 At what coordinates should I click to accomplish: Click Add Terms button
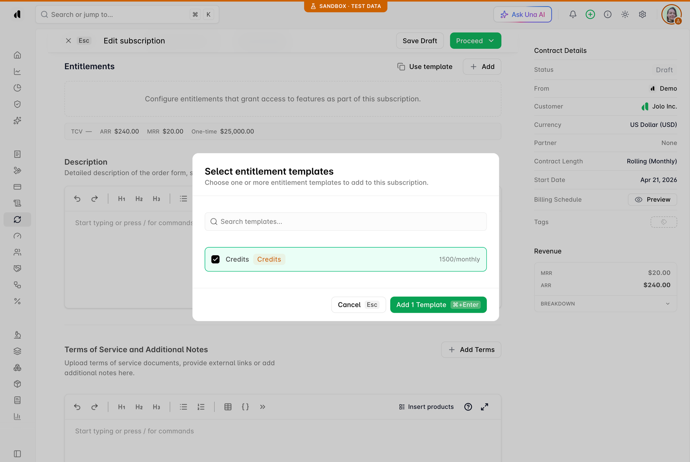tap(471, 350)
